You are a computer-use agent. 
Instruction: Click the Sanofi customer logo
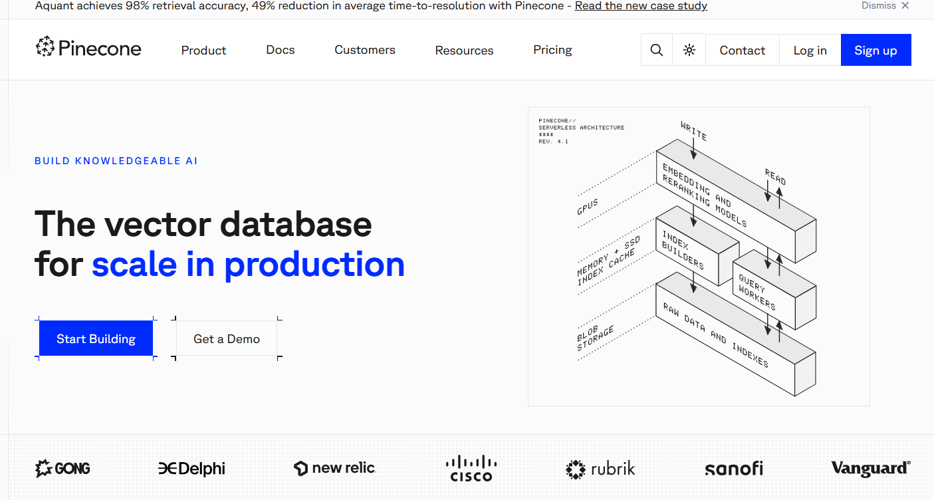tap(734, 469)
